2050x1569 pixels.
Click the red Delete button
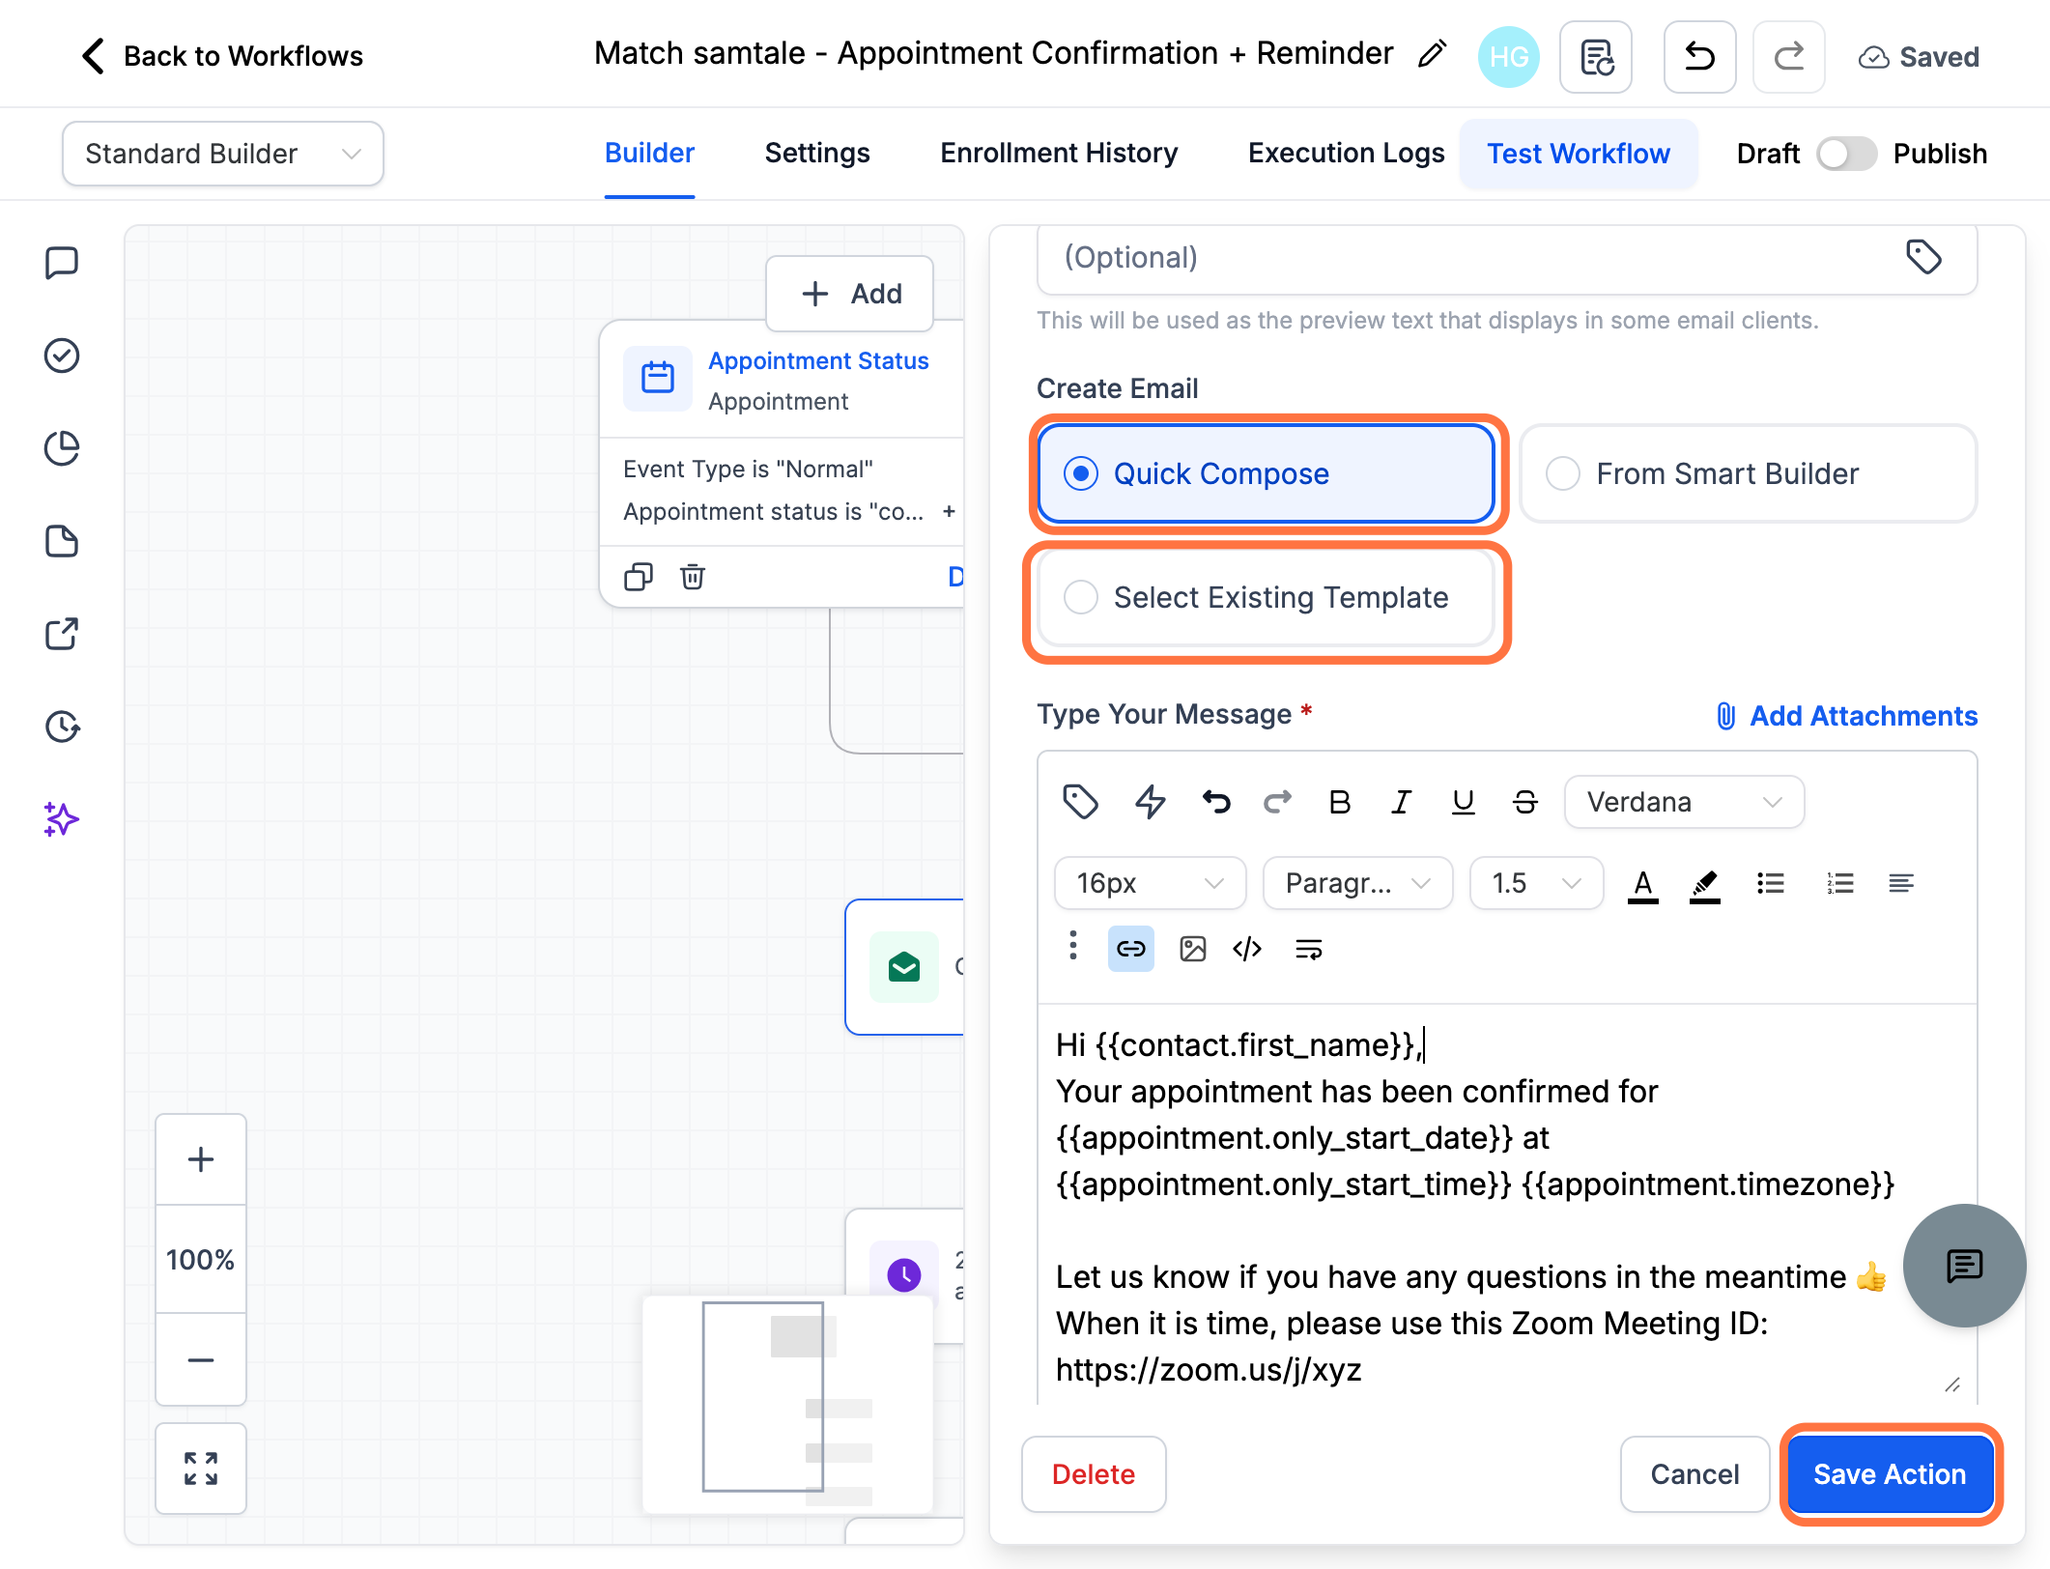click(x=1094, y=1474)
